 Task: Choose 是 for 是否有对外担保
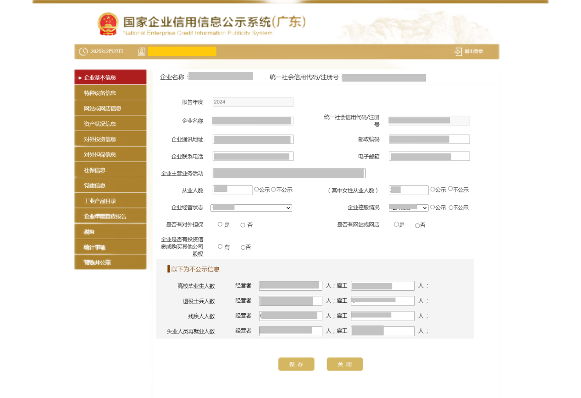point(220,224)
